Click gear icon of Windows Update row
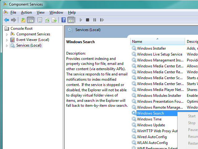The width and height of the screenshot is (198, 149). [134, 125]
